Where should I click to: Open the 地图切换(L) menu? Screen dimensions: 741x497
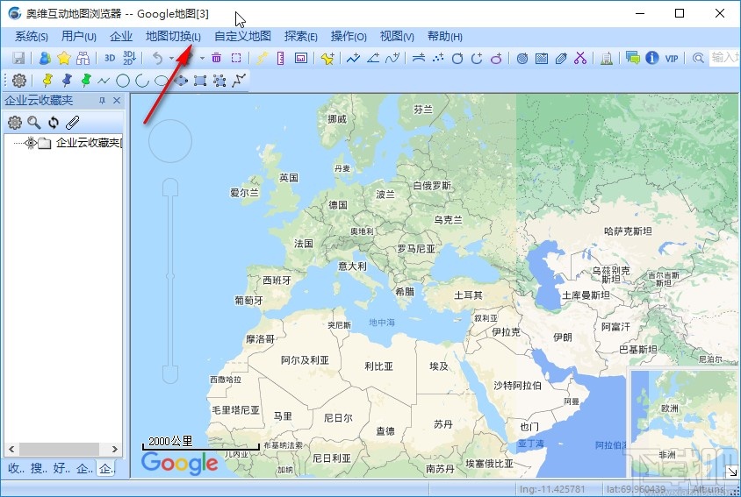(x=173, y=36)
